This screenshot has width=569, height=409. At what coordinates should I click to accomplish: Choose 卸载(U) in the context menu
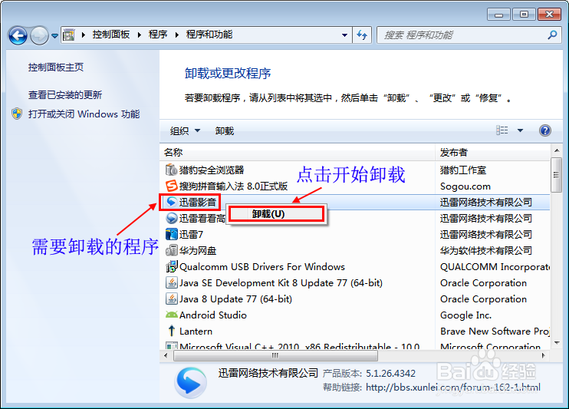(277, 214)
